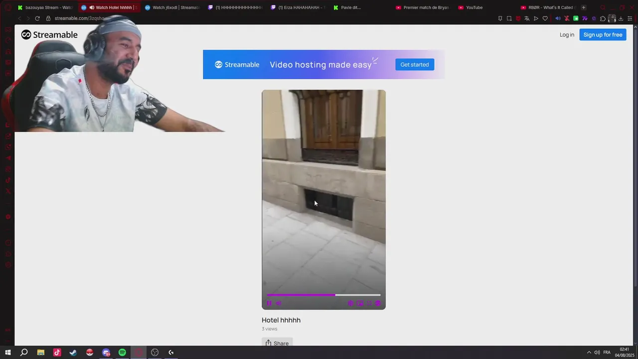Click the paper-plane send icon in the address bar
Image resolution: width=638 pixels, height=359 pixels.
click(536, 18)
